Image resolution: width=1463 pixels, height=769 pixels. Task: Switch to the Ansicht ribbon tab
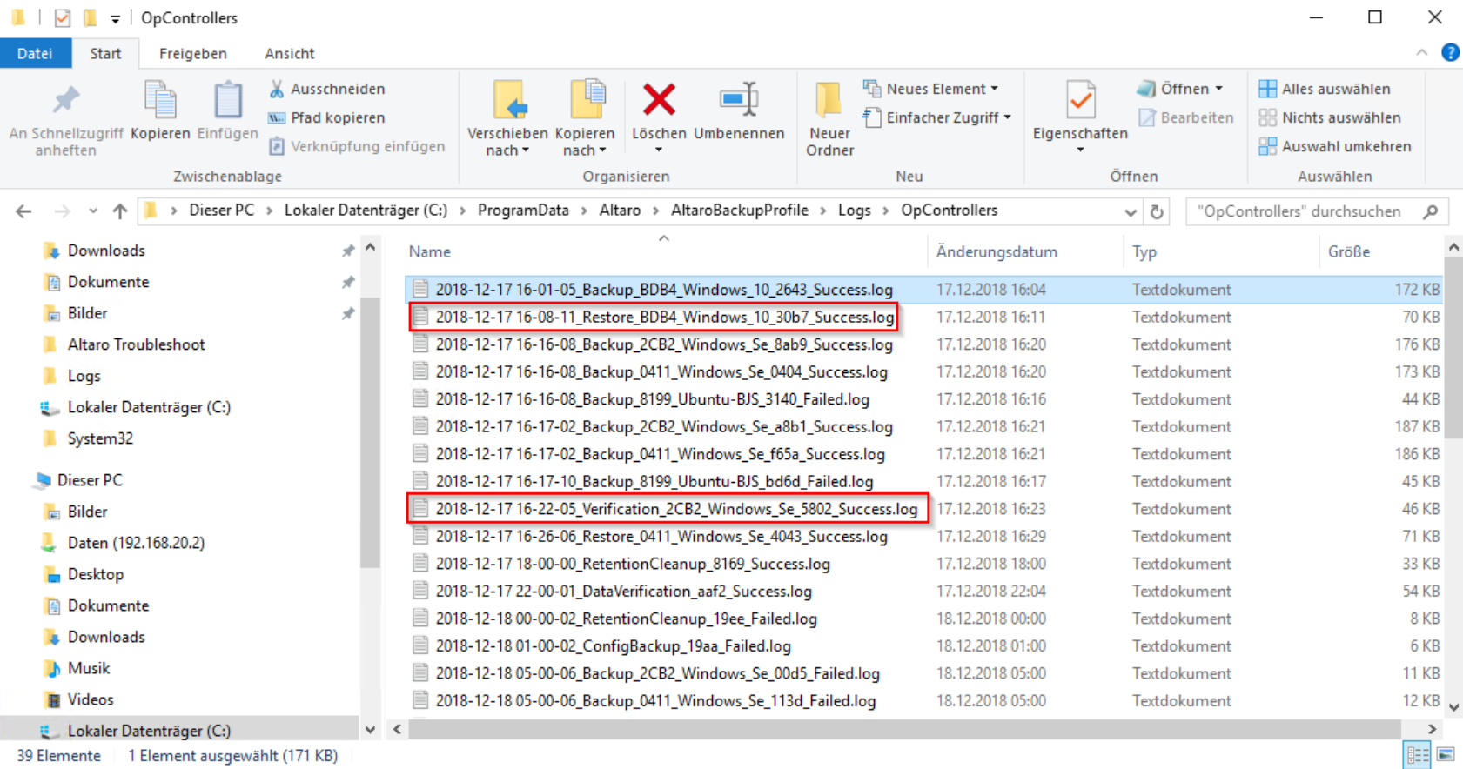point(289,54)
